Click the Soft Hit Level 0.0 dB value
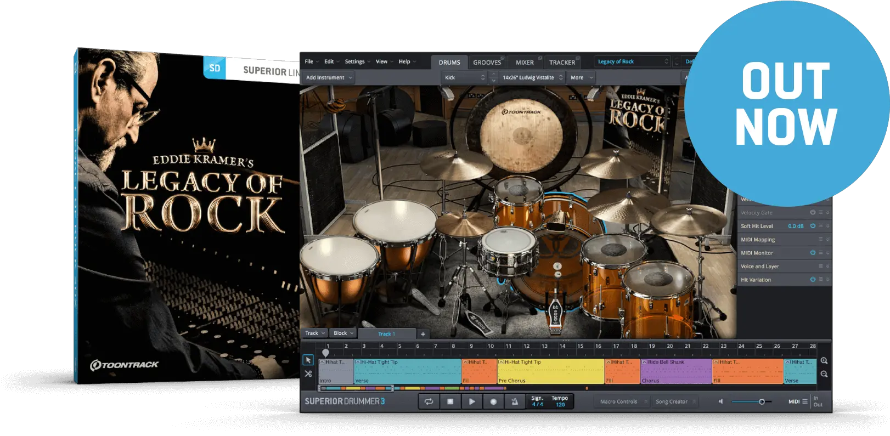 tap(796, 226)
